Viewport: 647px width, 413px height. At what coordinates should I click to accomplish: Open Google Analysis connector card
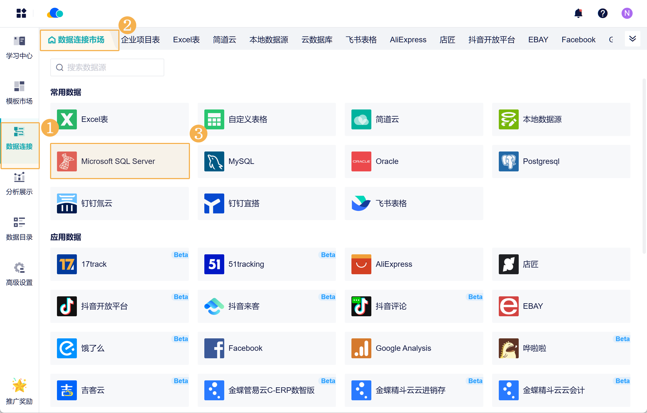coord(414,348)
